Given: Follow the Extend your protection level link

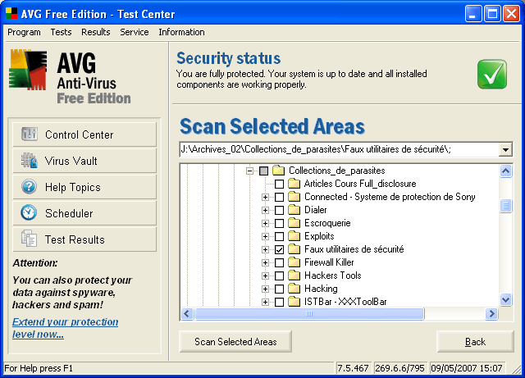Looking at the screenshot, I should point(66,328).
